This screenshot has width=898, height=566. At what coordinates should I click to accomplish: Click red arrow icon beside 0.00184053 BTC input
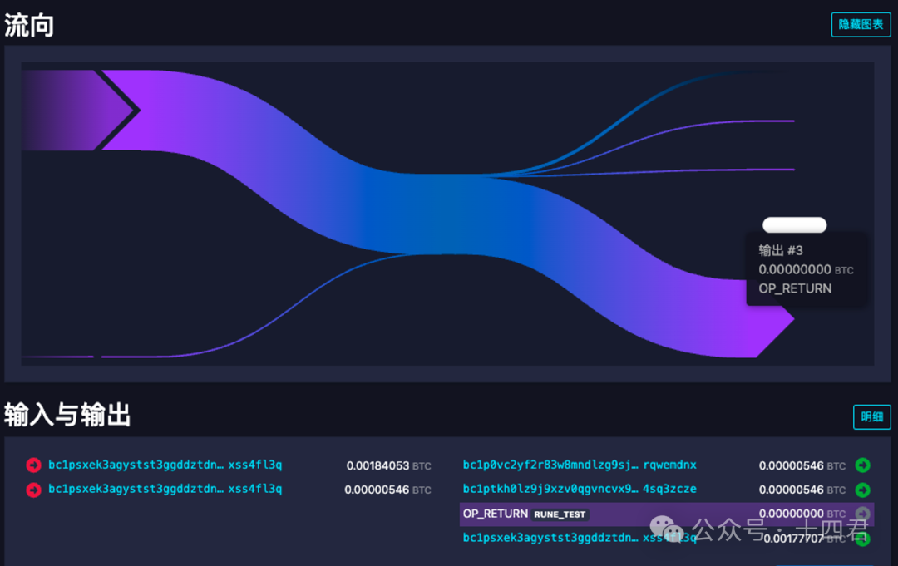[x=33, y=465]
